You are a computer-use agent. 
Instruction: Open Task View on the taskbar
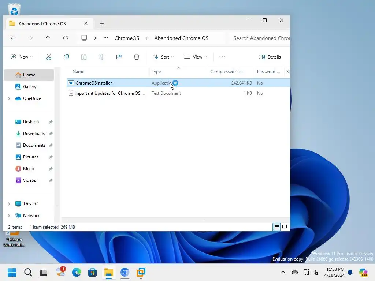coord(44,272)
